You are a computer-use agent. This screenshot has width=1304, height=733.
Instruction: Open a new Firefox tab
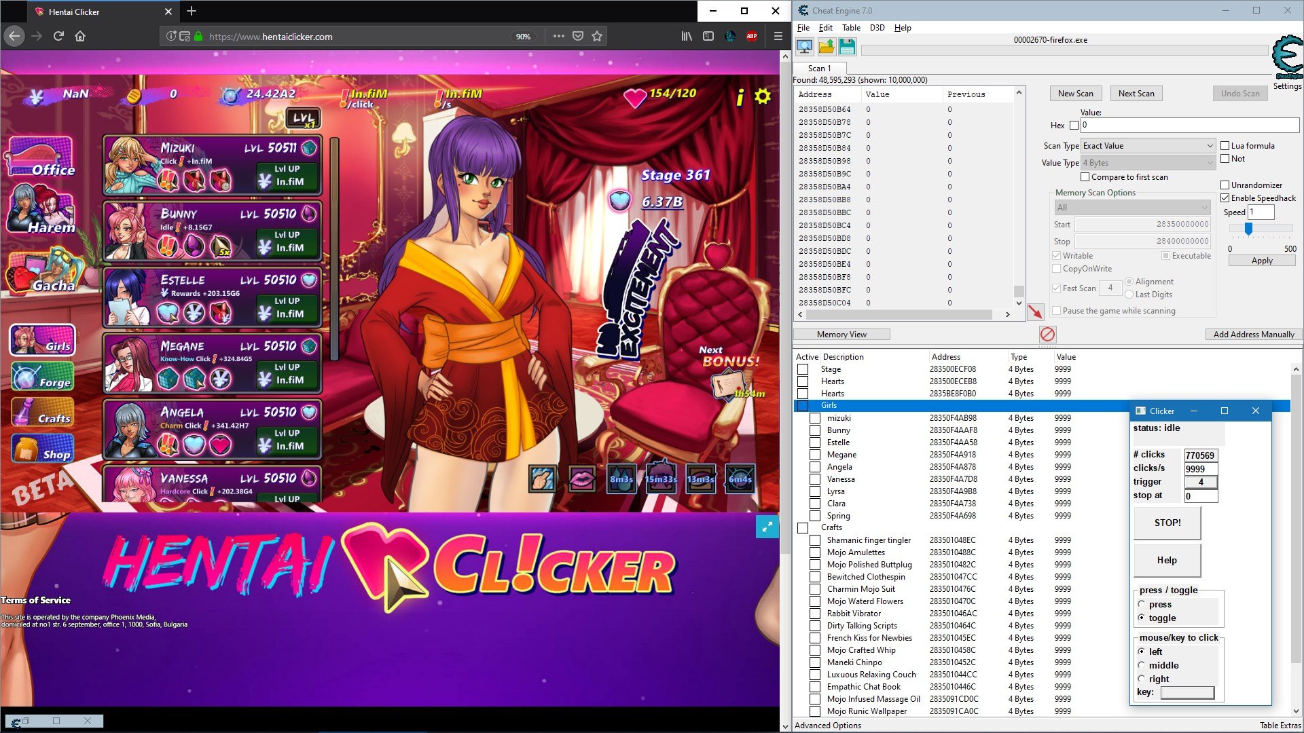click(192, 11)
